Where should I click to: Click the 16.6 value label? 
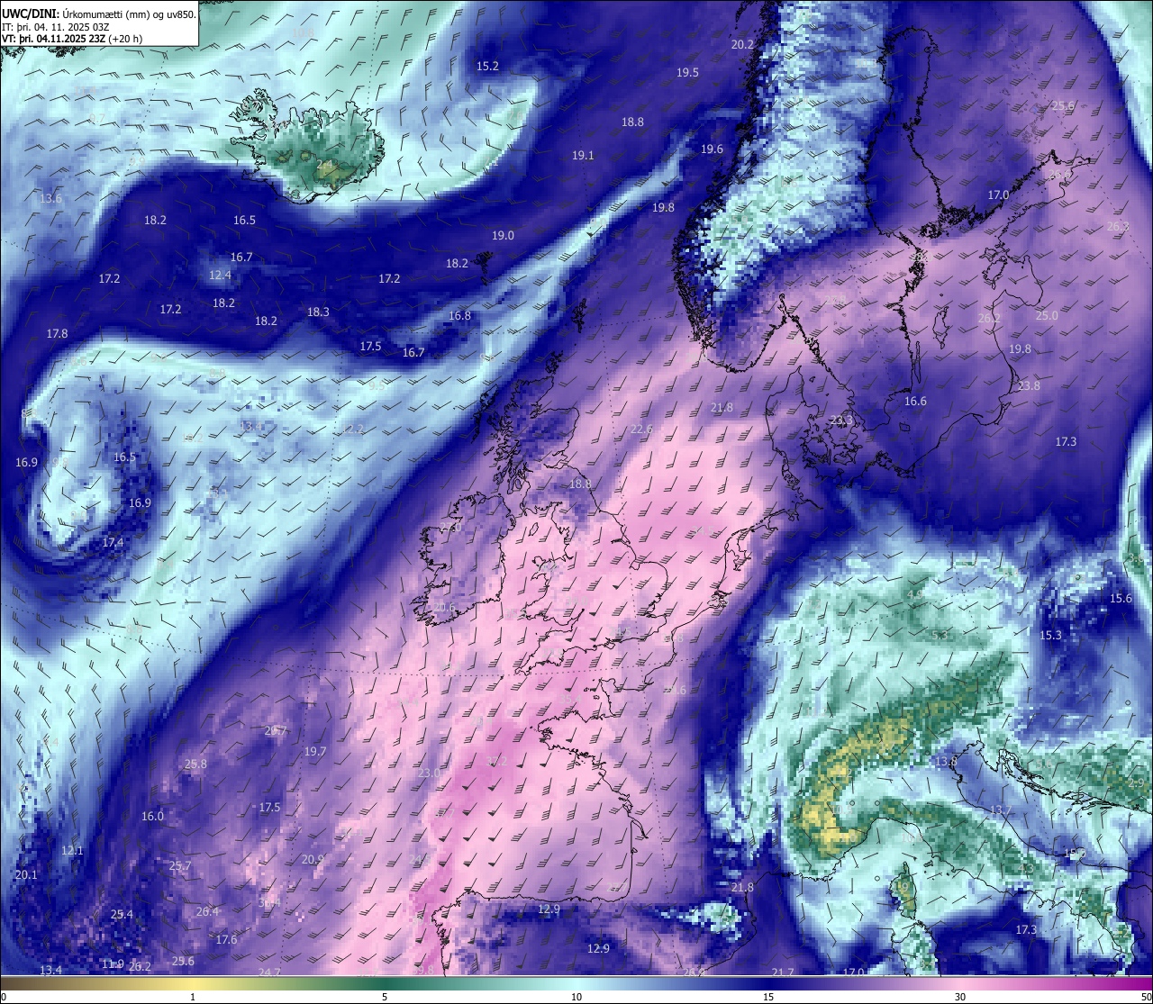pyautogui.click(x=915, y=401)
